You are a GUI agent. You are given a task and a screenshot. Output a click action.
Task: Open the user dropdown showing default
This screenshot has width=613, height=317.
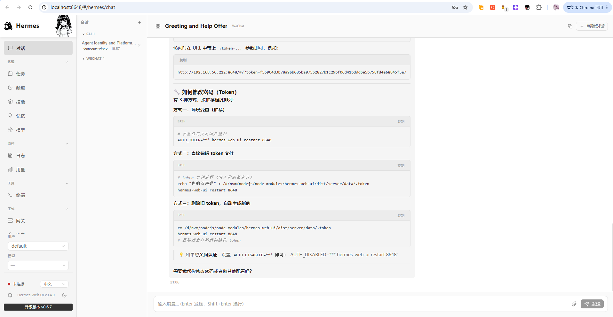pyautogui.click(x=38, y=246)
